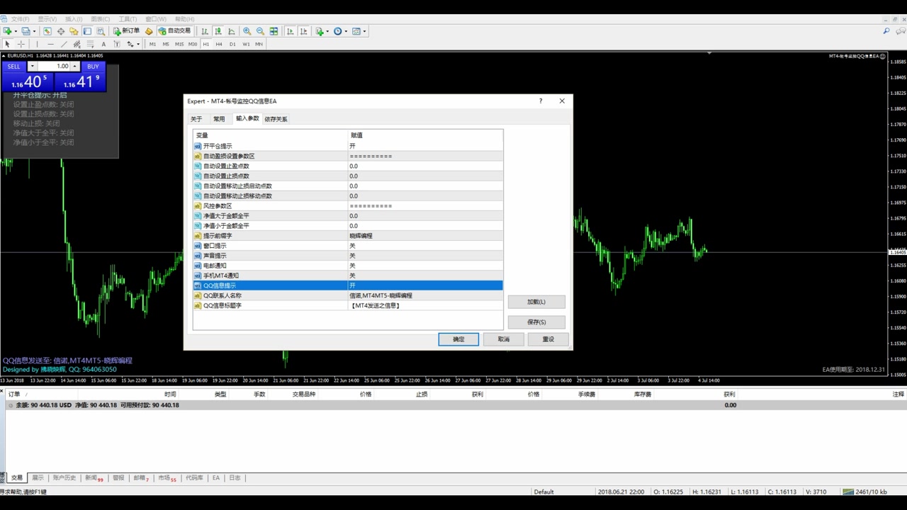Open the 图表(C) menu
Screen dimensions: 907x510
click(100, 19)
